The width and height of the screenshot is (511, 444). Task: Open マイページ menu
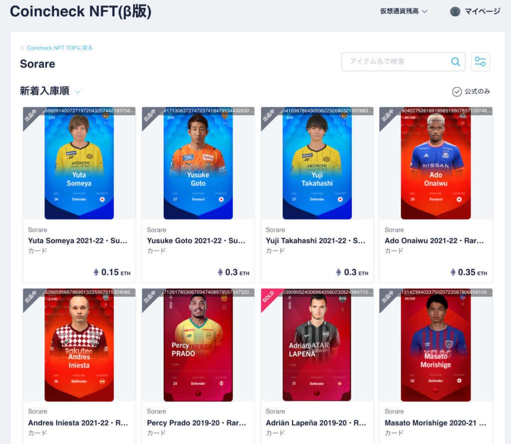(x=483, y=12)
